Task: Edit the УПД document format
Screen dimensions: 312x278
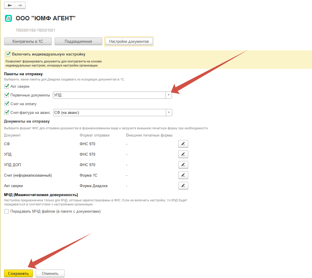Action: pos(183,154)
